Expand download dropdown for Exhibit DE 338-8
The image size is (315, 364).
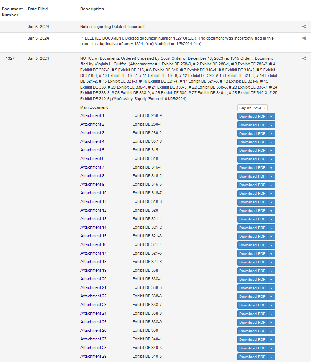click(271, 314)
